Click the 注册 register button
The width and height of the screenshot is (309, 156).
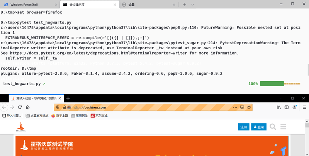pyautogui.click(x=244, y=127)
